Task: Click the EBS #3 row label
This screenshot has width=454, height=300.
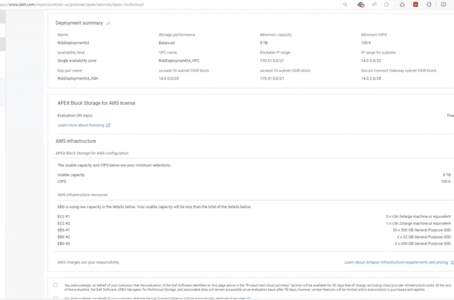Action: click(63, 244)
